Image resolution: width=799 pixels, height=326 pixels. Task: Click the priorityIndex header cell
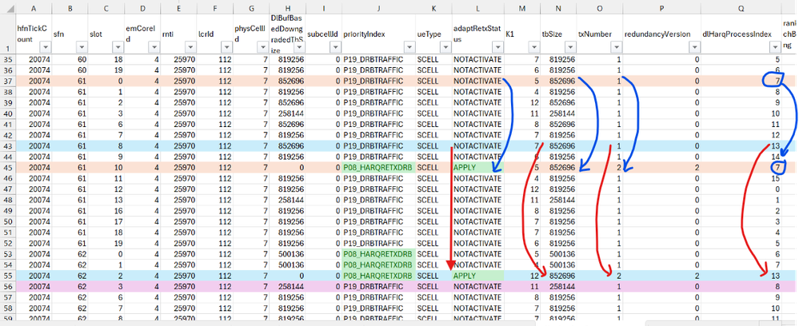(x=378, y=34)
